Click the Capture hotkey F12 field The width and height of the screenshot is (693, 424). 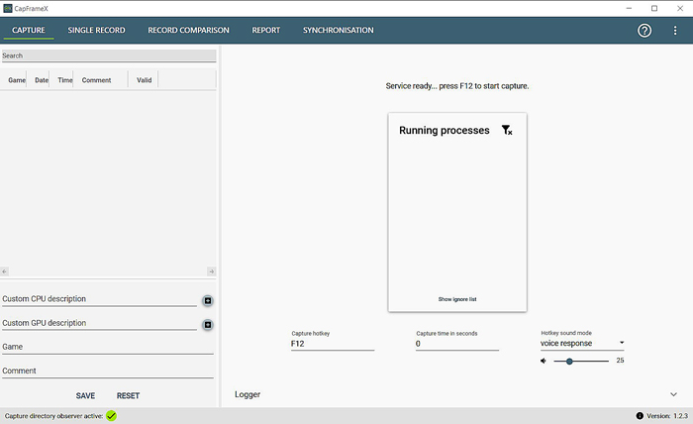click(x=333, y=344)
